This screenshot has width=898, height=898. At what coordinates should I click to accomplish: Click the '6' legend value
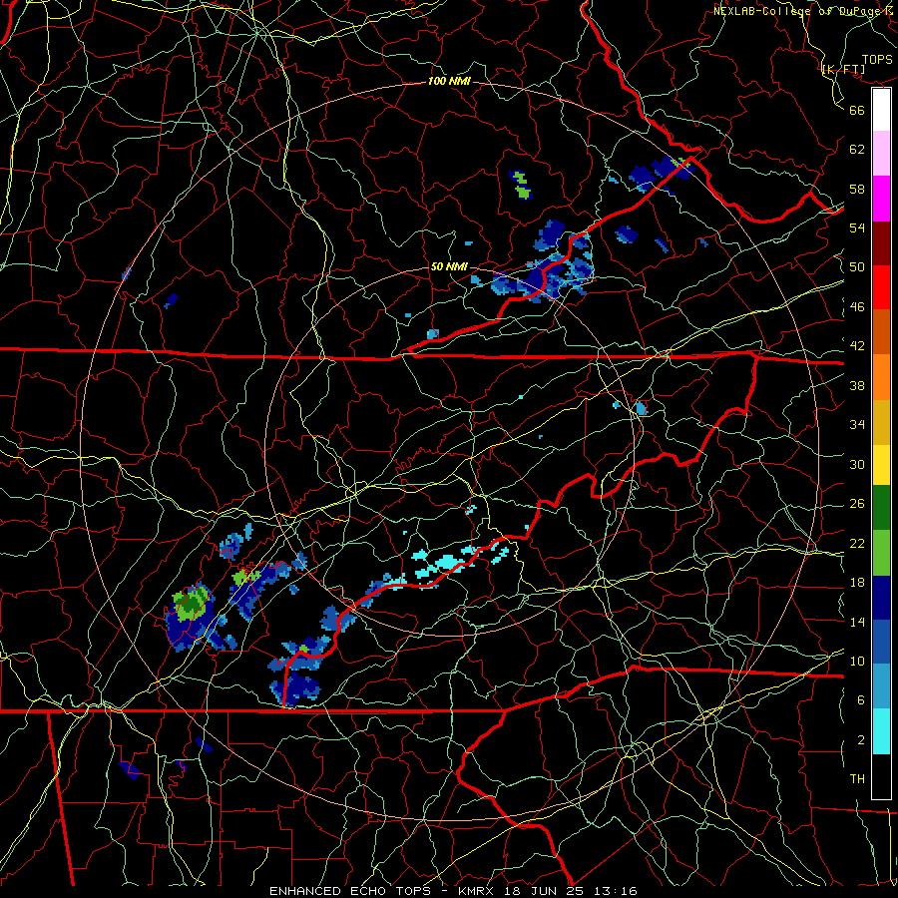[x=861, y=699]
